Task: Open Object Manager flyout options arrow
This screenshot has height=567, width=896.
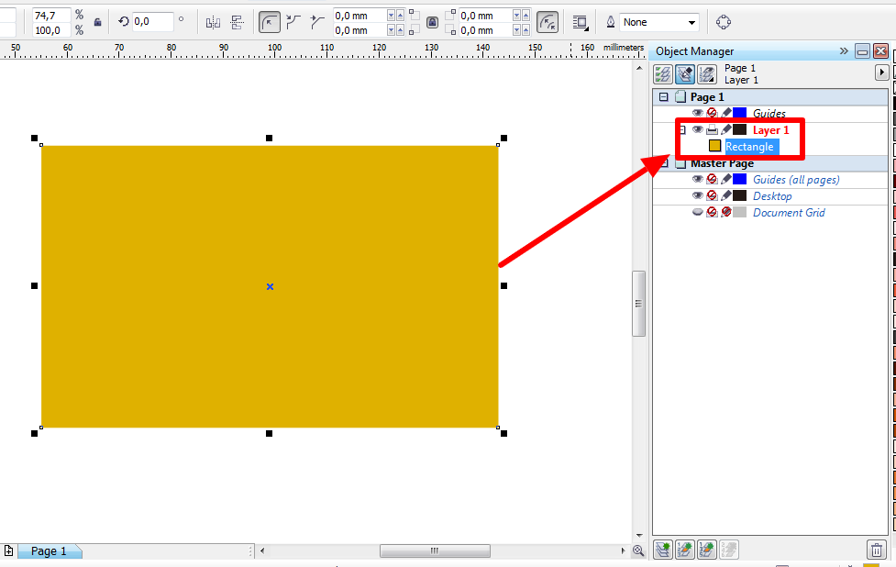Action: 881,72
